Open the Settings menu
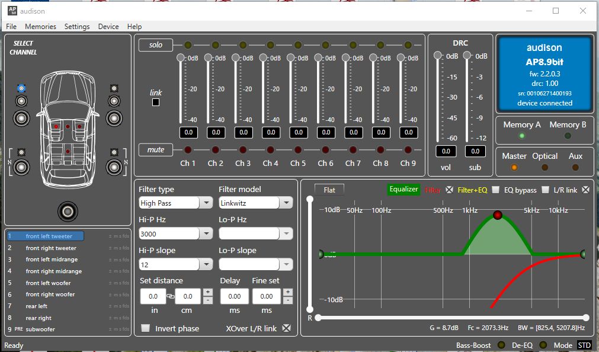The image size is (599, 352). coord(77,27)
